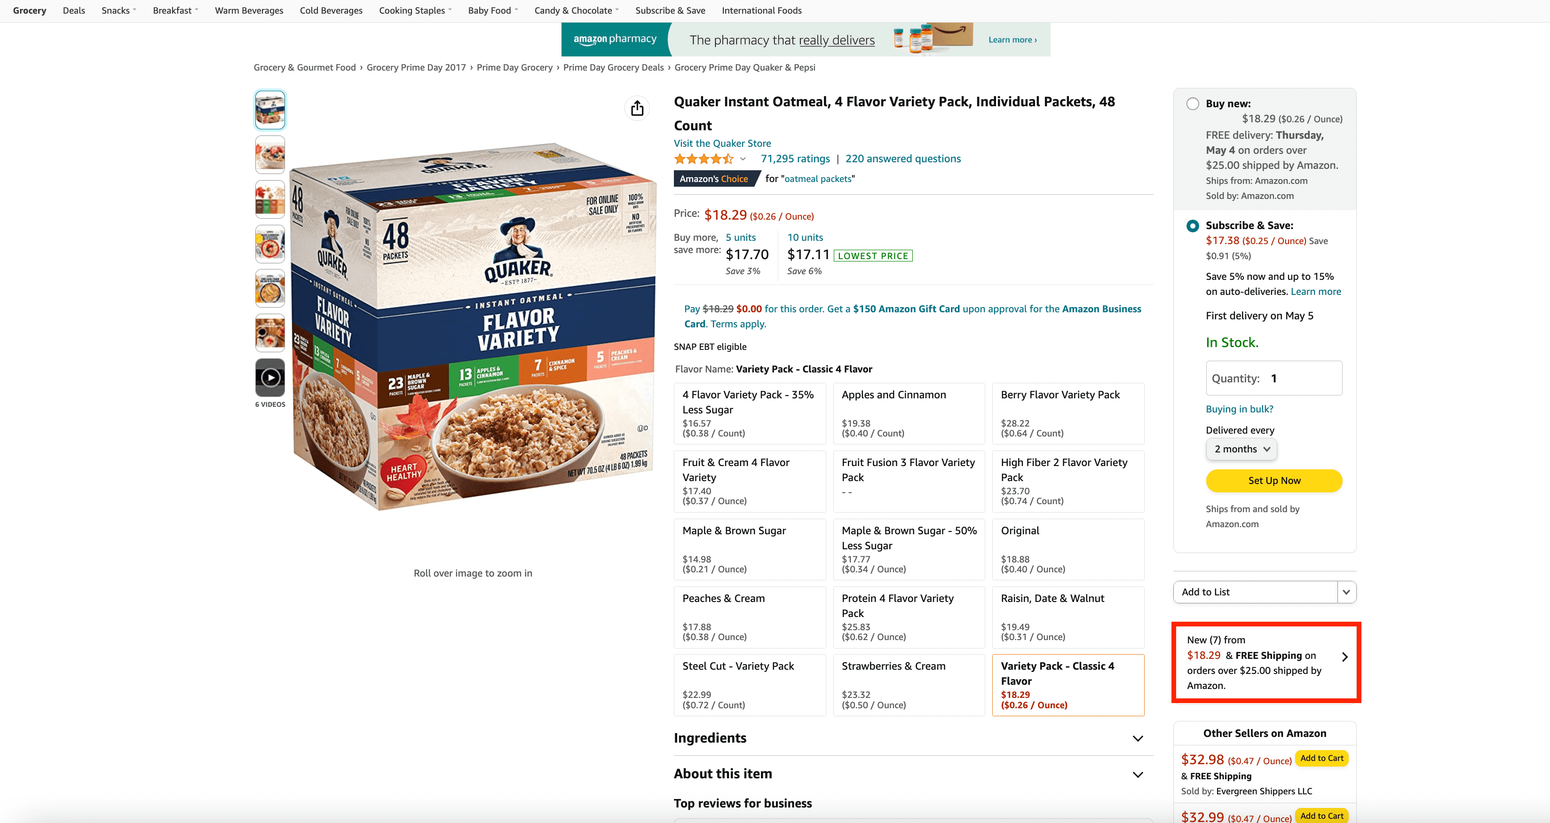Screen dimensions: 1550x823
Task: Visit the Quaker Store link
Action: (722, 143)
